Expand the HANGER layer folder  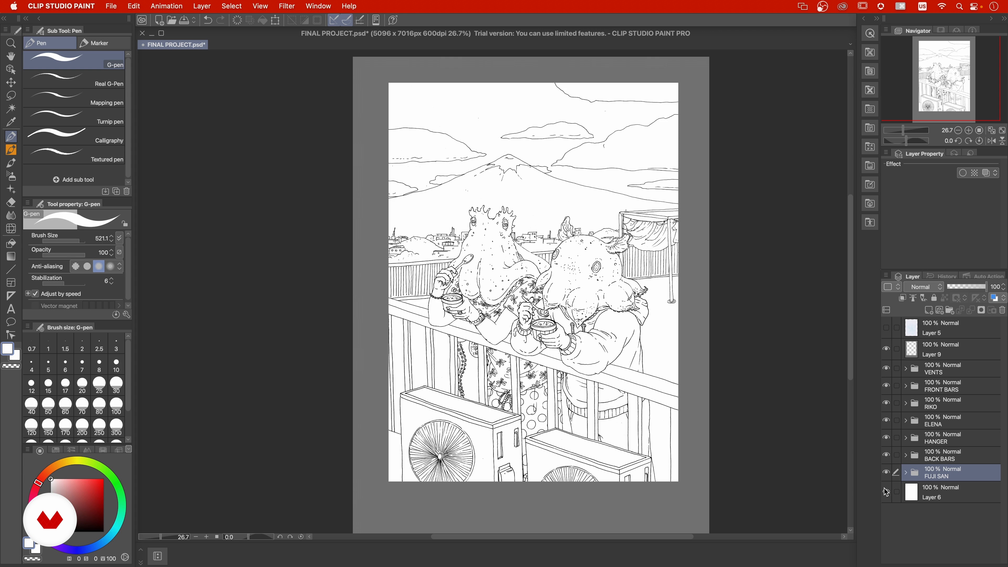point(905,438)
